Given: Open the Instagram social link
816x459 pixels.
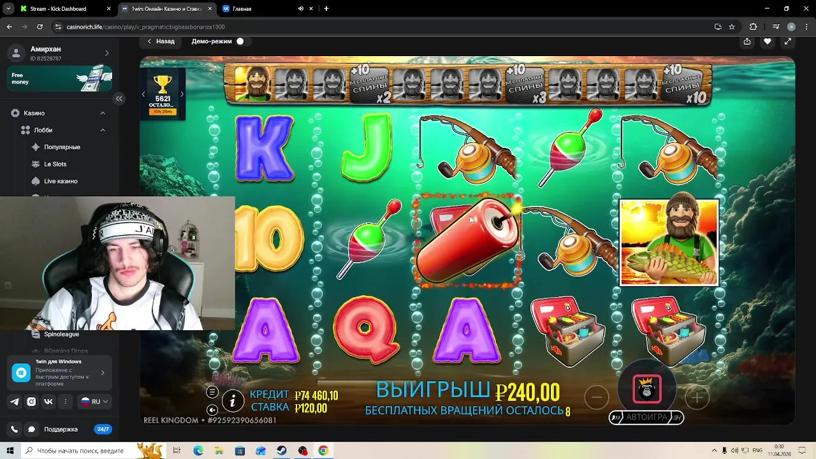Looking at the screenshot, I should [x=31, y=402].
